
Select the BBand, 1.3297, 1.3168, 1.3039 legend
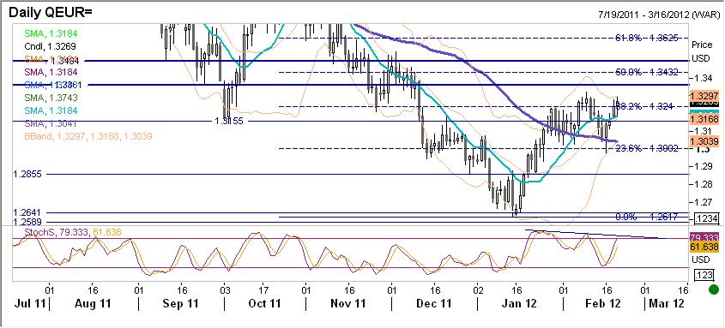coord(88,136)
